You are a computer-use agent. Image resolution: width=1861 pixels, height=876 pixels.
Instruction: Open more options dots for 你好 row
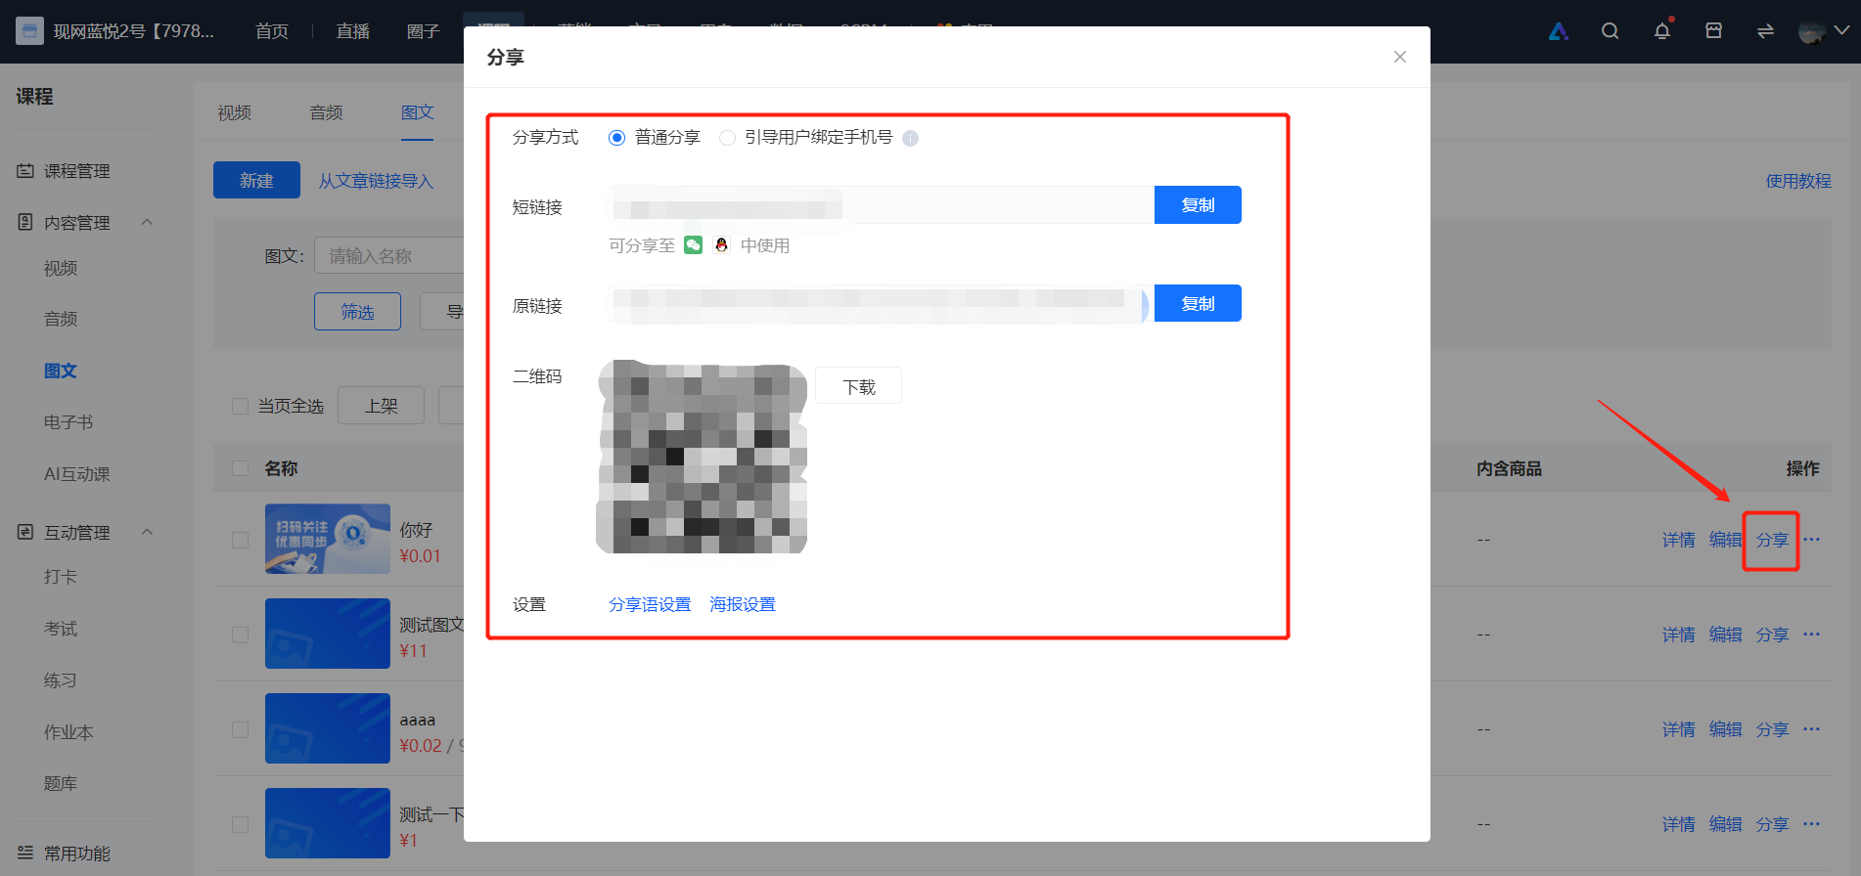[1811, 540]
